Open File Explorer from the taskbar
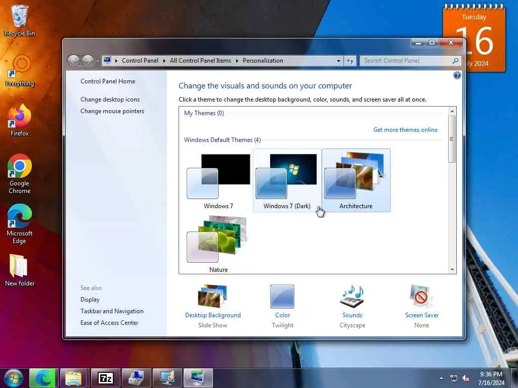This screenshot has width=518, height=388. coord(73,378)
